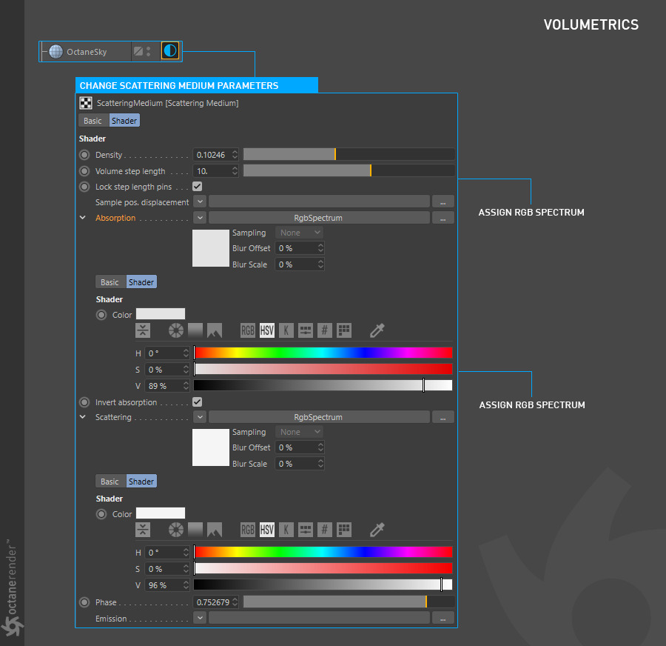Open color wheel mode for Absorption color
666x646 pixels.
point(175,330)
